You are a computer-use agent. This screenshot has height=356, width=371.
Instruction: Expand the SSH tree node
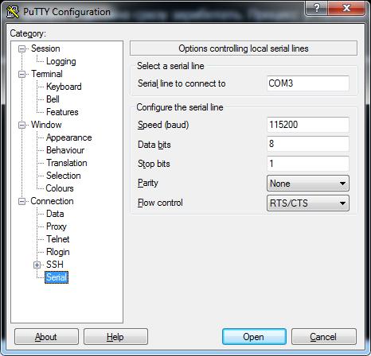pos(37,265)
